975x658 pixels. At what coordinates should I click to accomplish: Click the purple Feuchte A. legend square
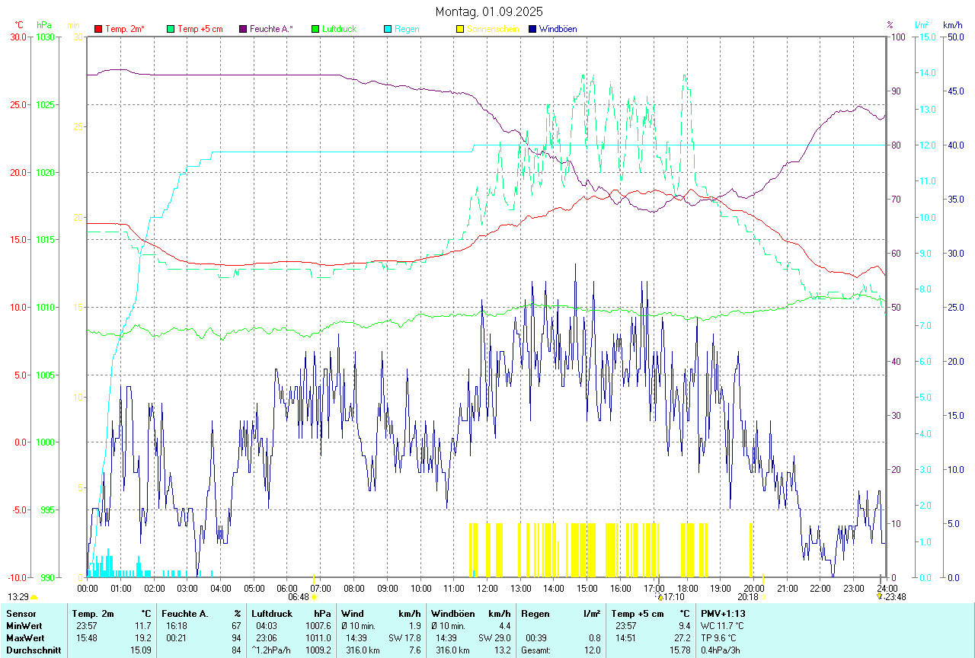tap(243, 29)
